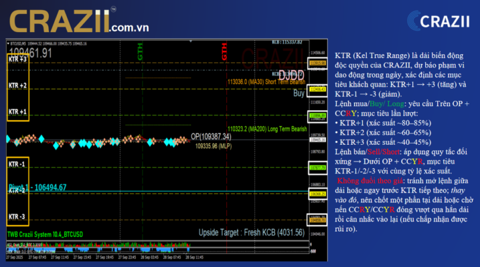480x267 pixels.
Task: Click the 27 Sep 19:45 time axis label
Action: pyautogui.click(x=104, y=257)
